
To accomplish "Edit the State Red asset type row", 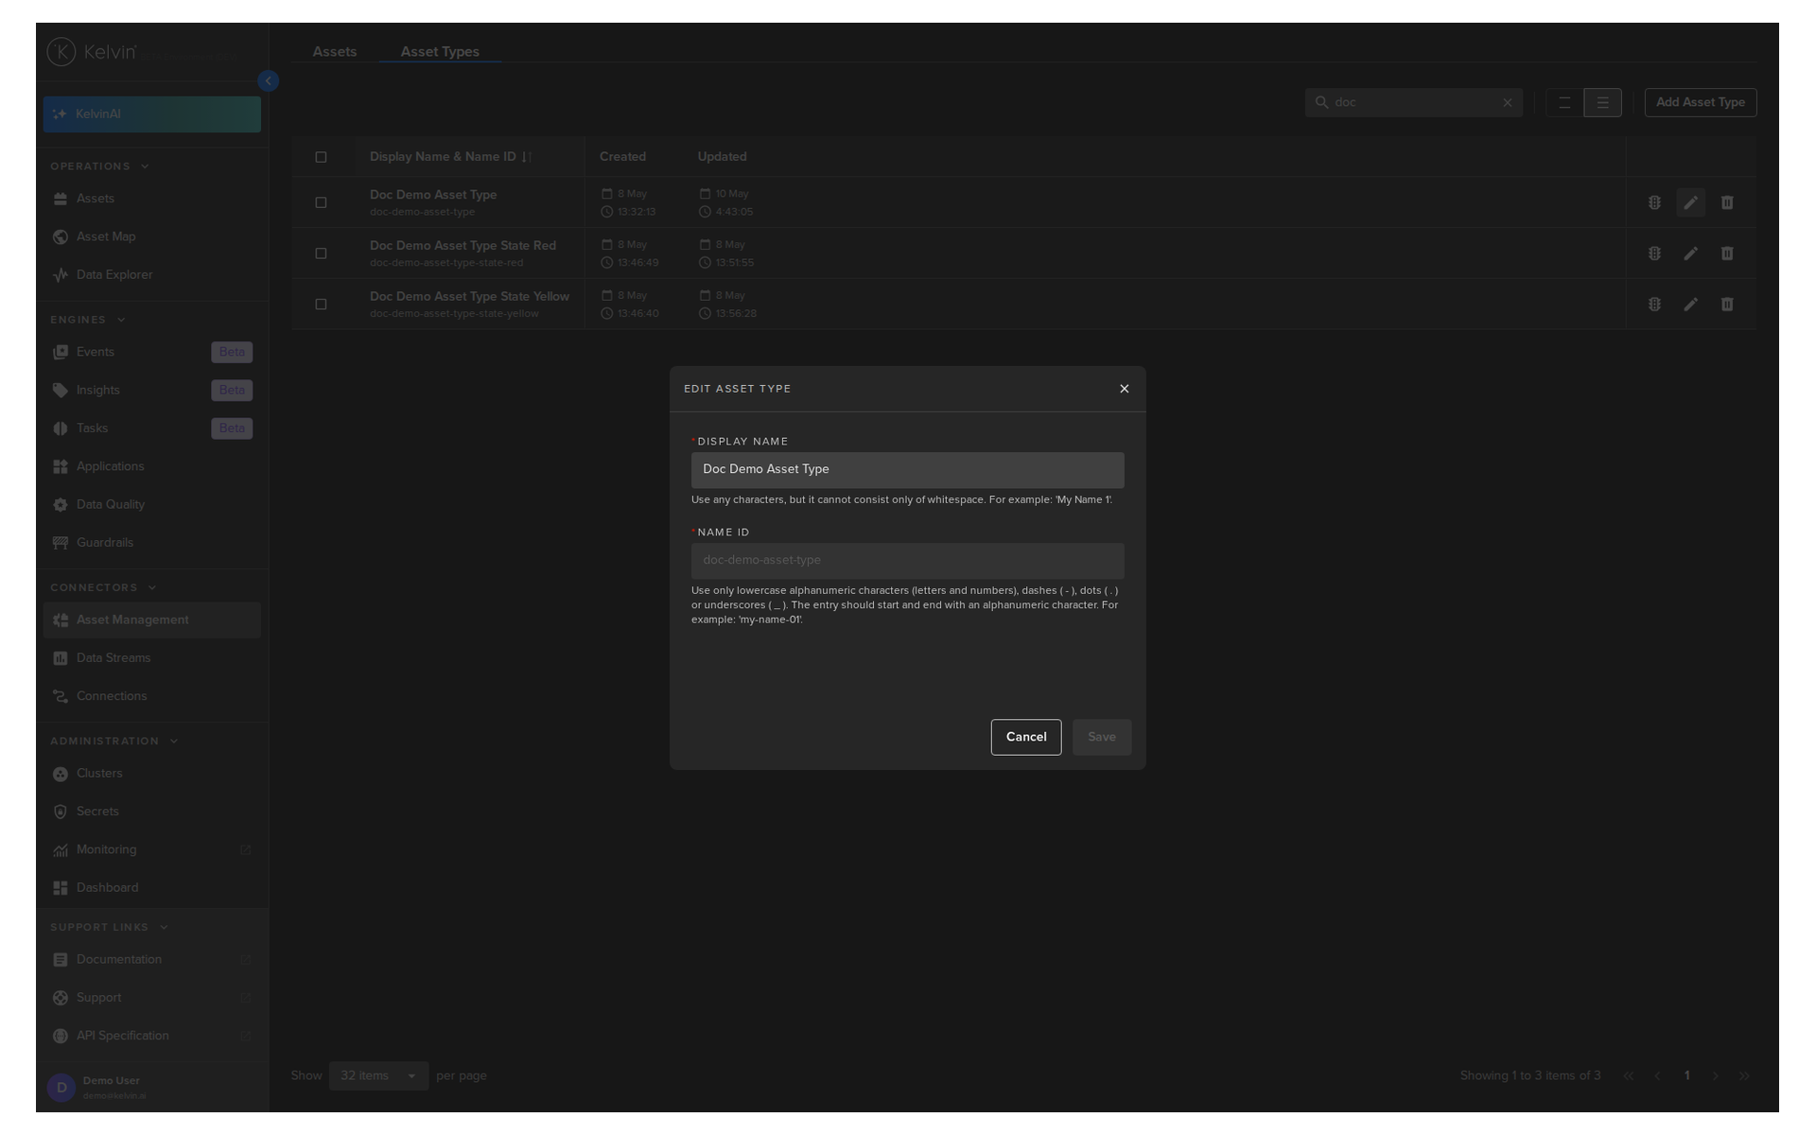I will [x=1690, y=253].
